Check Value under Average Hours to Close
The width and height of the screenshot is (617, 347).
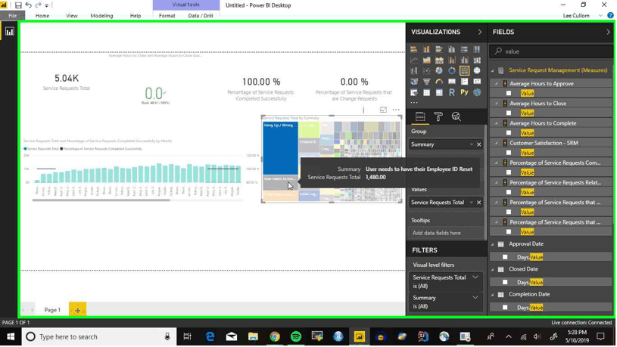pos(509,113)
